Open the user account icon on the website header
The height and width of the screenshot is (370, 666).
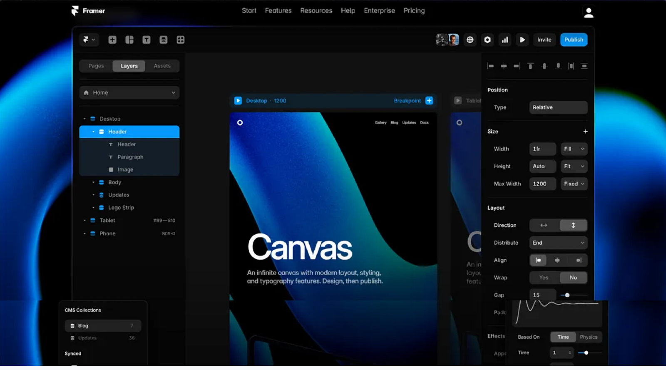click(589, 12)
